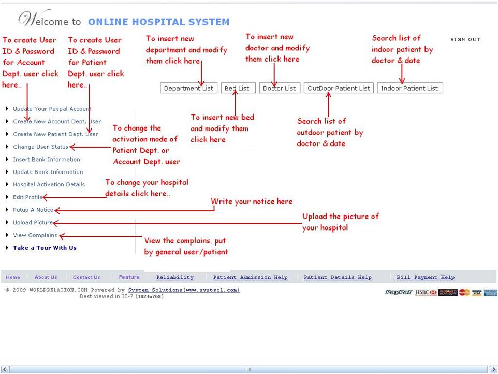
Task: Open Putup A Notice
Action: click(x=33, y=210)
